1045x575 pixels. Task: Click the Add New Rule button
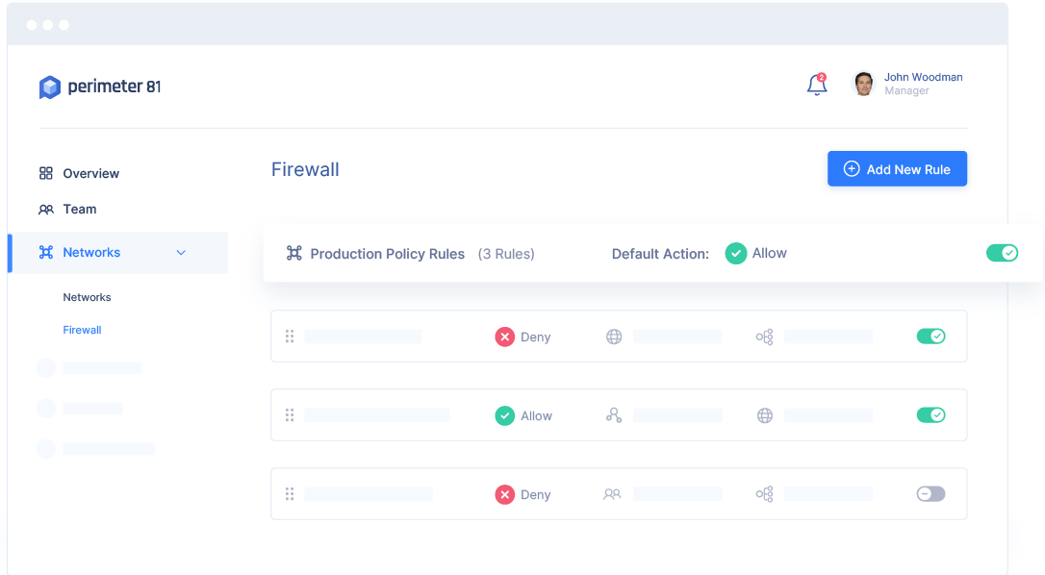click(x=897, y=168)
